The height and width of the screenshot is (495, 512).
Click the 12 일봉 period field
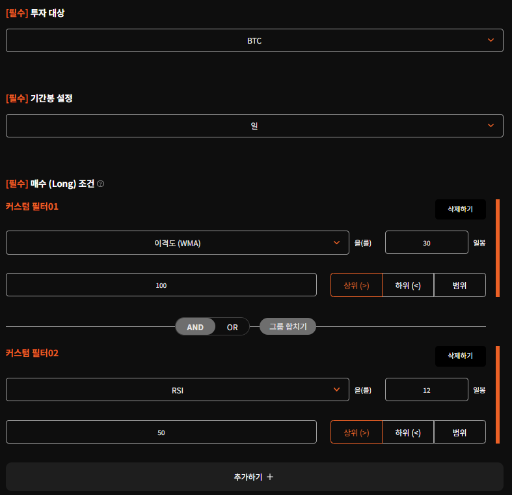426,389
